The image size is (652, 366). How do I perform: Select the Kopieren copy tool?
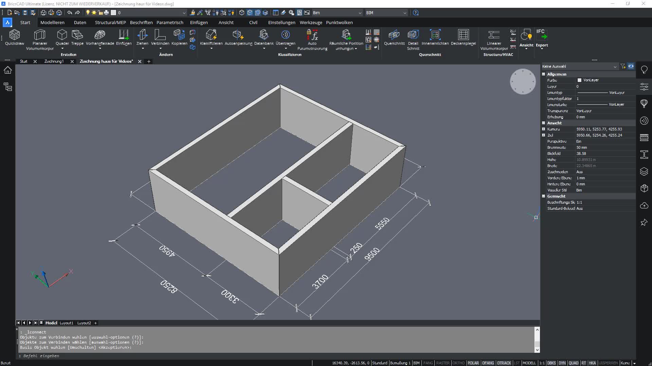point(179,37)
